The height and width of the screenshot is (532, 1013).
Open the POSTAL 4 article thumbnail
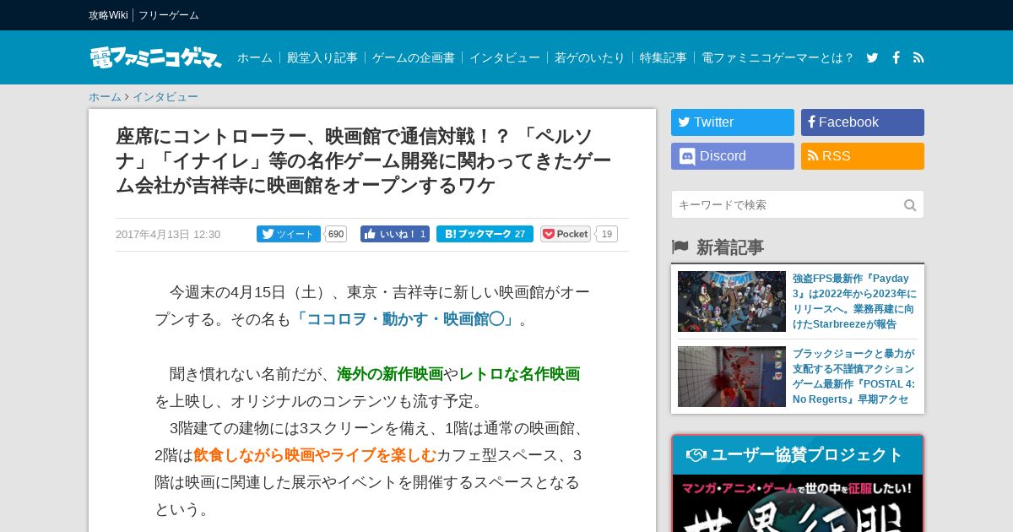point(732,377)
